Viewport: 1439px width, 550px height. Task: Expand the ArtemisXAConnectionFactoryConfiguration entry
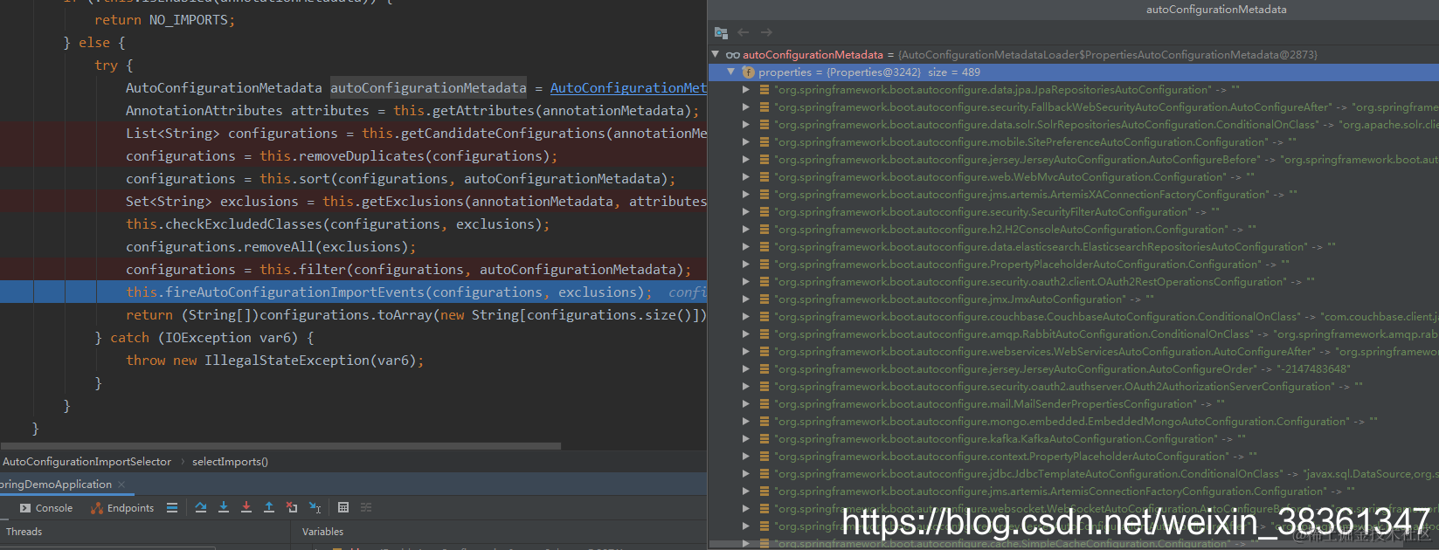(746, 195)
